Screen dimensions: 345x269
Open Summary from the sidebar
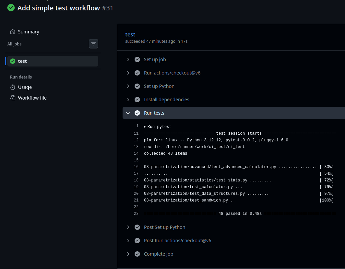28,31
